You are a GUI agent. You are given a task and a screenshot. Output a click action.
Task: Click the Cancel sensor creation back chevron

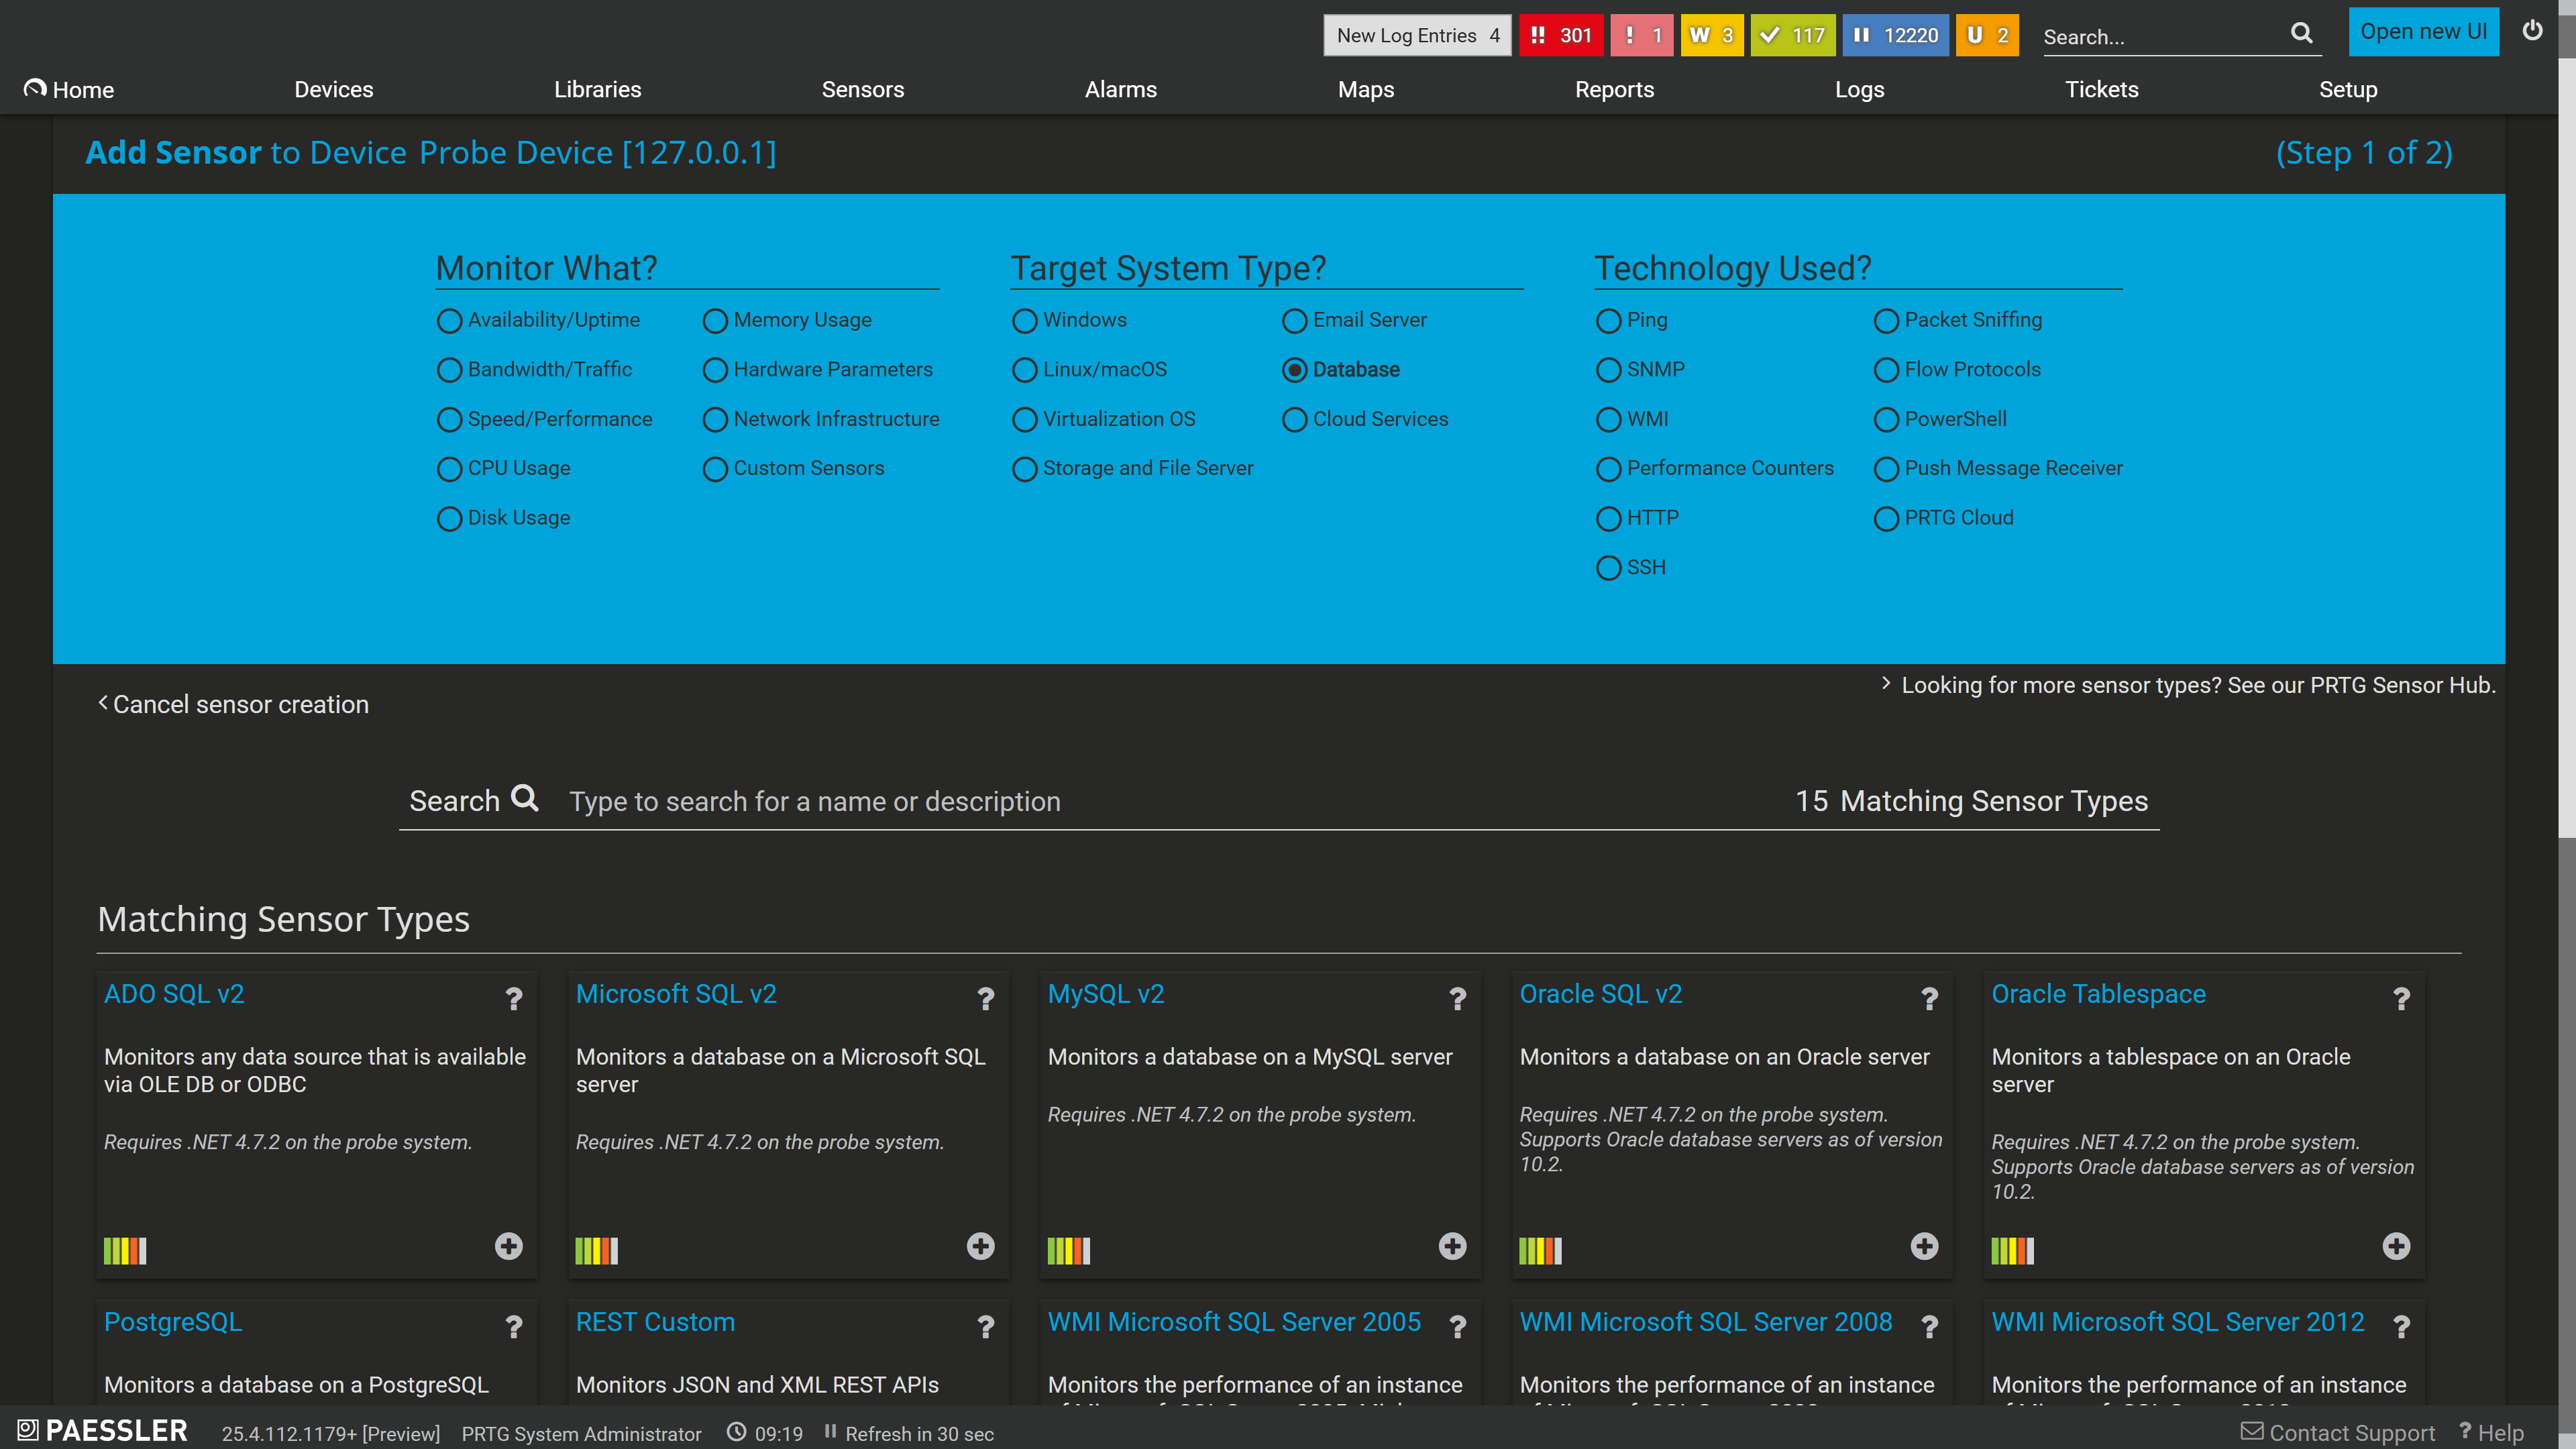103,703
